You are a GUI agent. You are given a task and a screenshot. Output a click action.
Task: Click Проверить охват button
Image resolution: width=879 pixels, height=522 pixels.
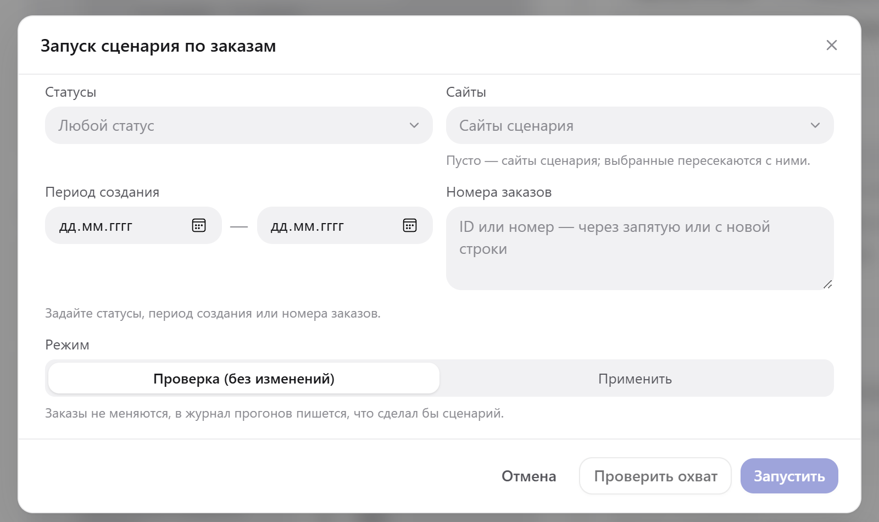(655, 476)
